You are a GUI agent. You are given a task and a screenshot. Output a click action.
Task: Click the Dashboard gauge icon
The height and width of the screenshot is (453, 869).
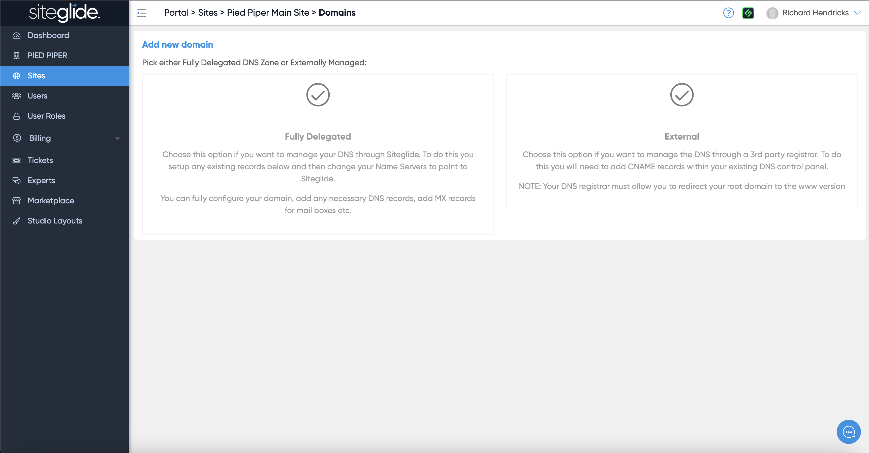17,36
